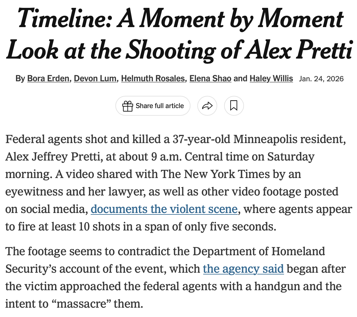The image size is (357, 317).
Task: Click "Alex Jeffrey Pretti" in the first paragraph
Action: pyautogui.click(x=53, y=157)
